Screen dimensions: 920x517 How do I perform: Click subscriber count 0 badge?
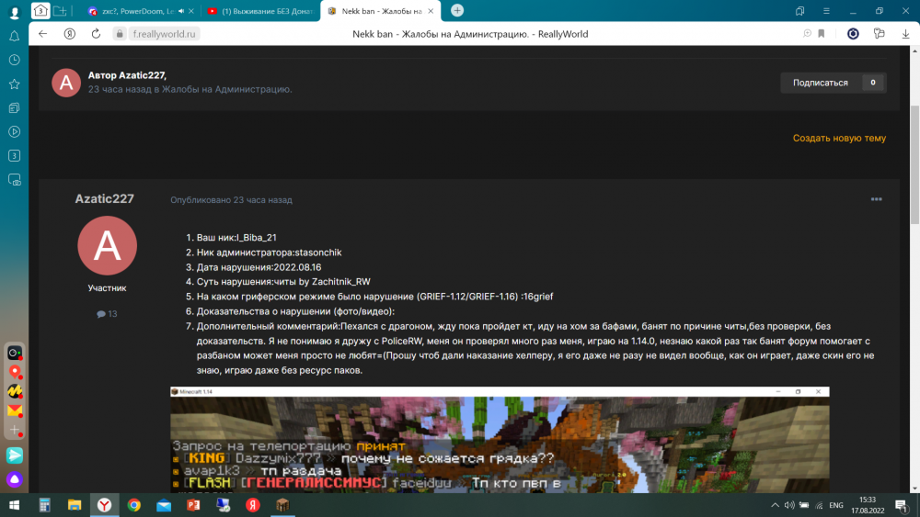tap(873, 83)
